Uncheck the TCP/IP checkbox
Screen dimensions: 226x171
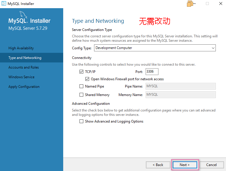point(81,71)
